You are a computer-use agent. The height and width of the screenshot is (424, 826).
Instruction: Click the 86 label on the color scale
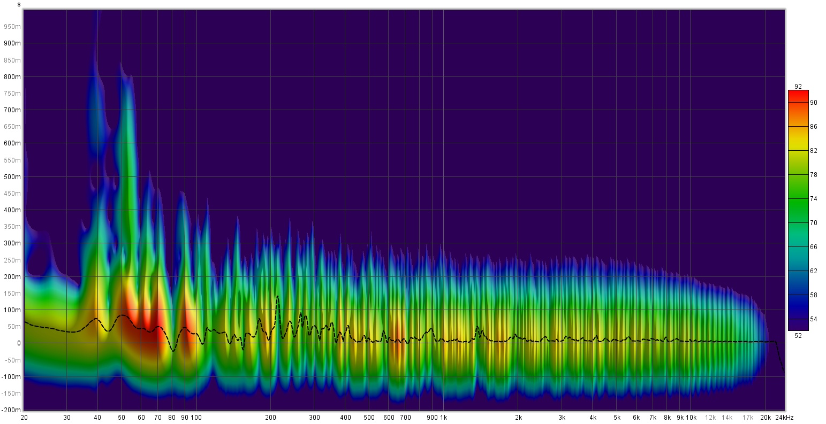point(813,127)
